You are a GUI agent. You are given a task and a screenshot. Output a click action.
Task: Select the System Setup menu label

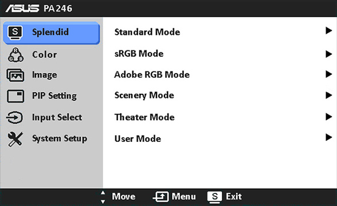(60, 138)
